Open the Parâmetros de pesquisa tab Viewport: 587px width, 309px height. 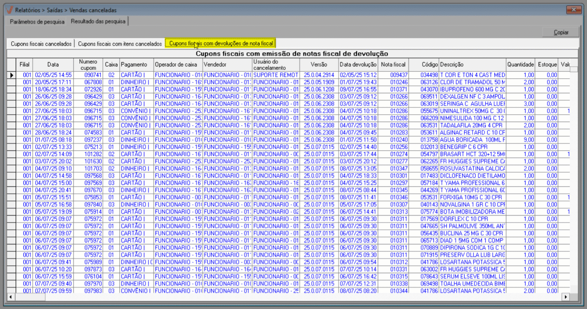coord(37,21)
